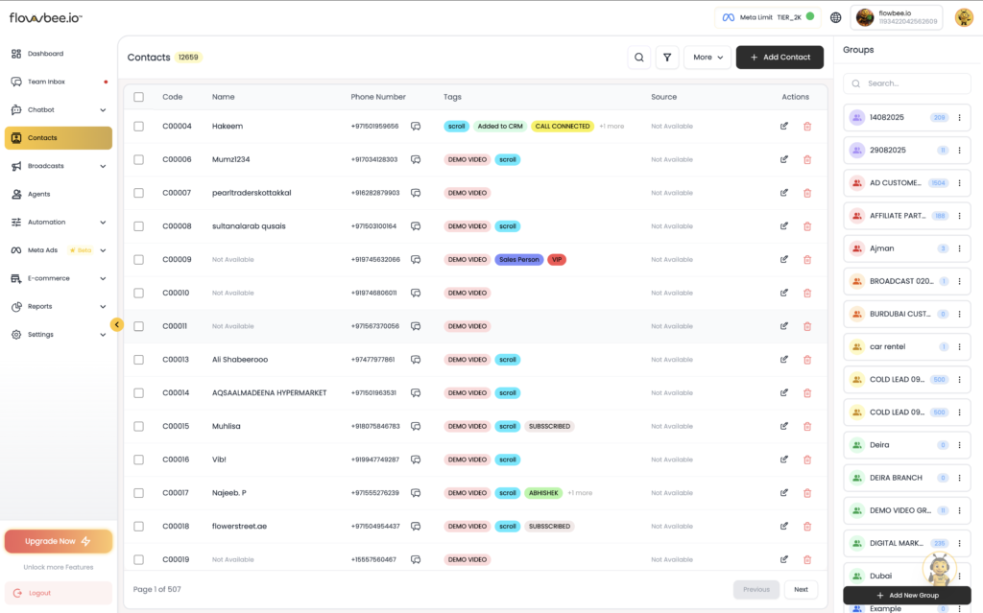
Task: Collapse sidebar with yellow arrow icon
Action: click(x=116, y=324)
